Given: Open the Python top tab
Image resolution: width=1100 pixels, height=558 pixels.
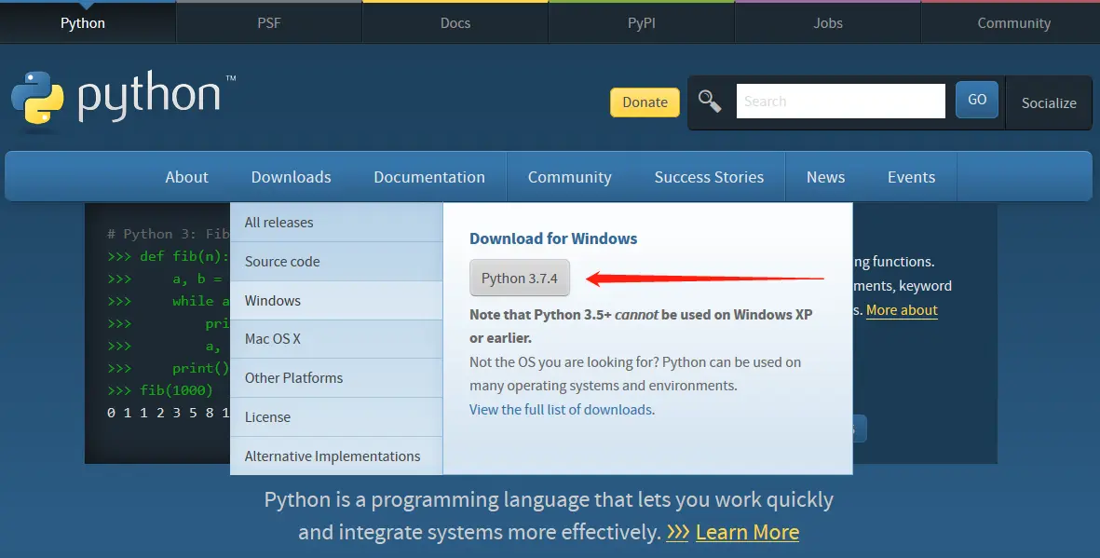Looking at the screenshot, I should [83, 23].
